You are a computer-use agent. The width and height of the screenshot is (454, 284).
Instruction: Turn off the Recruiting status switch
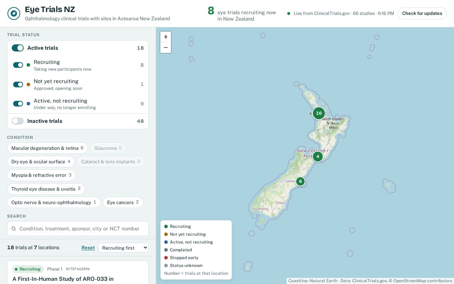pos(18,65)
